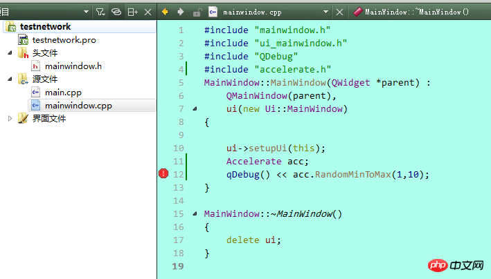Click the mainwindow.h header file icon
The width and height of the screenshot is (491, 279).
tap(36, 66)
